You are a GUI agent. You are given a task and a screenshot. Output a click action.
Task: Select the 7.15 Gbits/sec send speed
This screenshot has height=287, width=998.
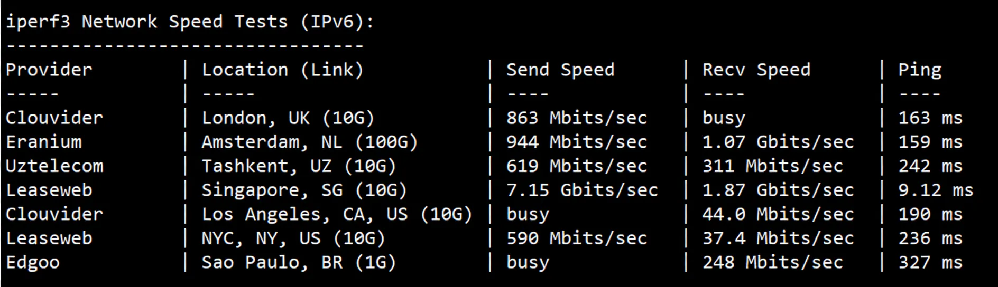[x=582, y=190]
